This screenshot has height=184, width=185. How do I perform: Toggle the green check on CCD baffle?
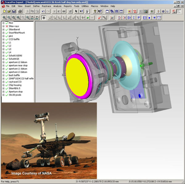(7, 40)
